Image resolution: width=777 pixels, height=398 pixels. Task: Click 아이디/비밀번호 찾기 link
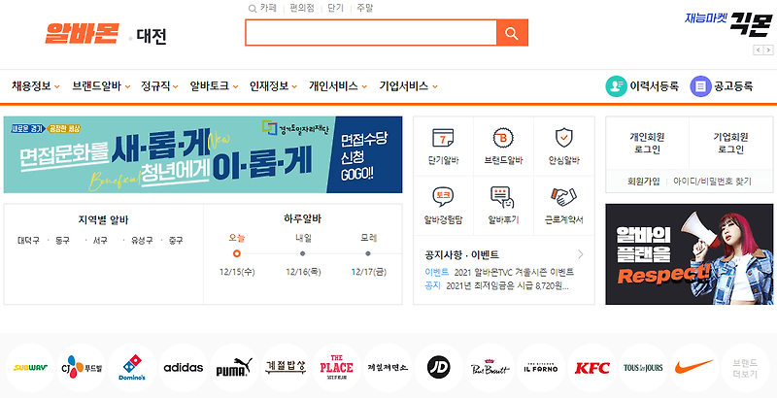click(712, 182)
